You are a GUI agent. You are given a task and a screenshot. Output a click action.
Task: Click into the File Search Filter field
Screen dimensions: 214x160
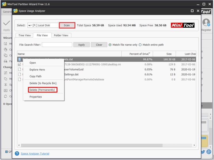coord(57,45)
